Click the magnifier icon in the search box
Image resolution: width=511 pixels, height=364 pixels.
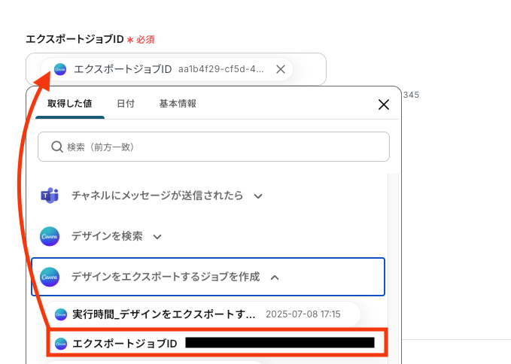[57, 147]
